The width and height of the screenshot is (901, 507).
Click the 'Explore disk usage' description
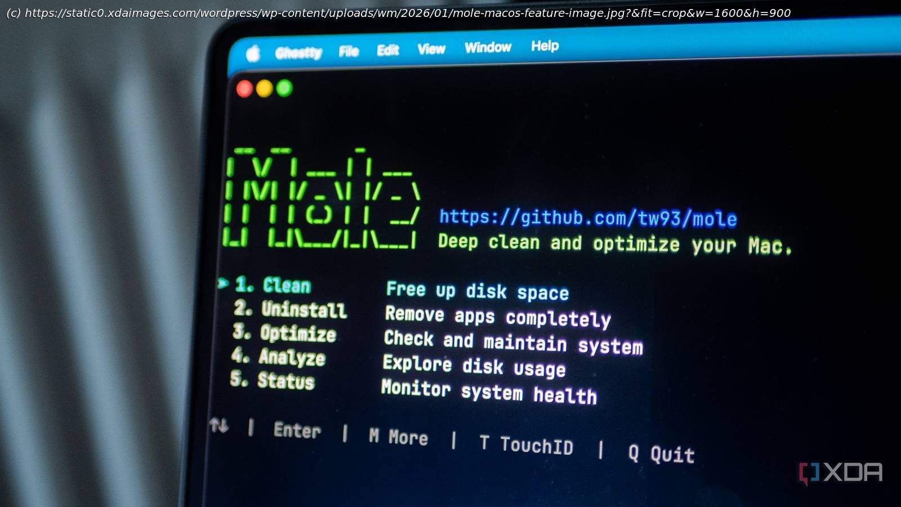click(474, 366)
